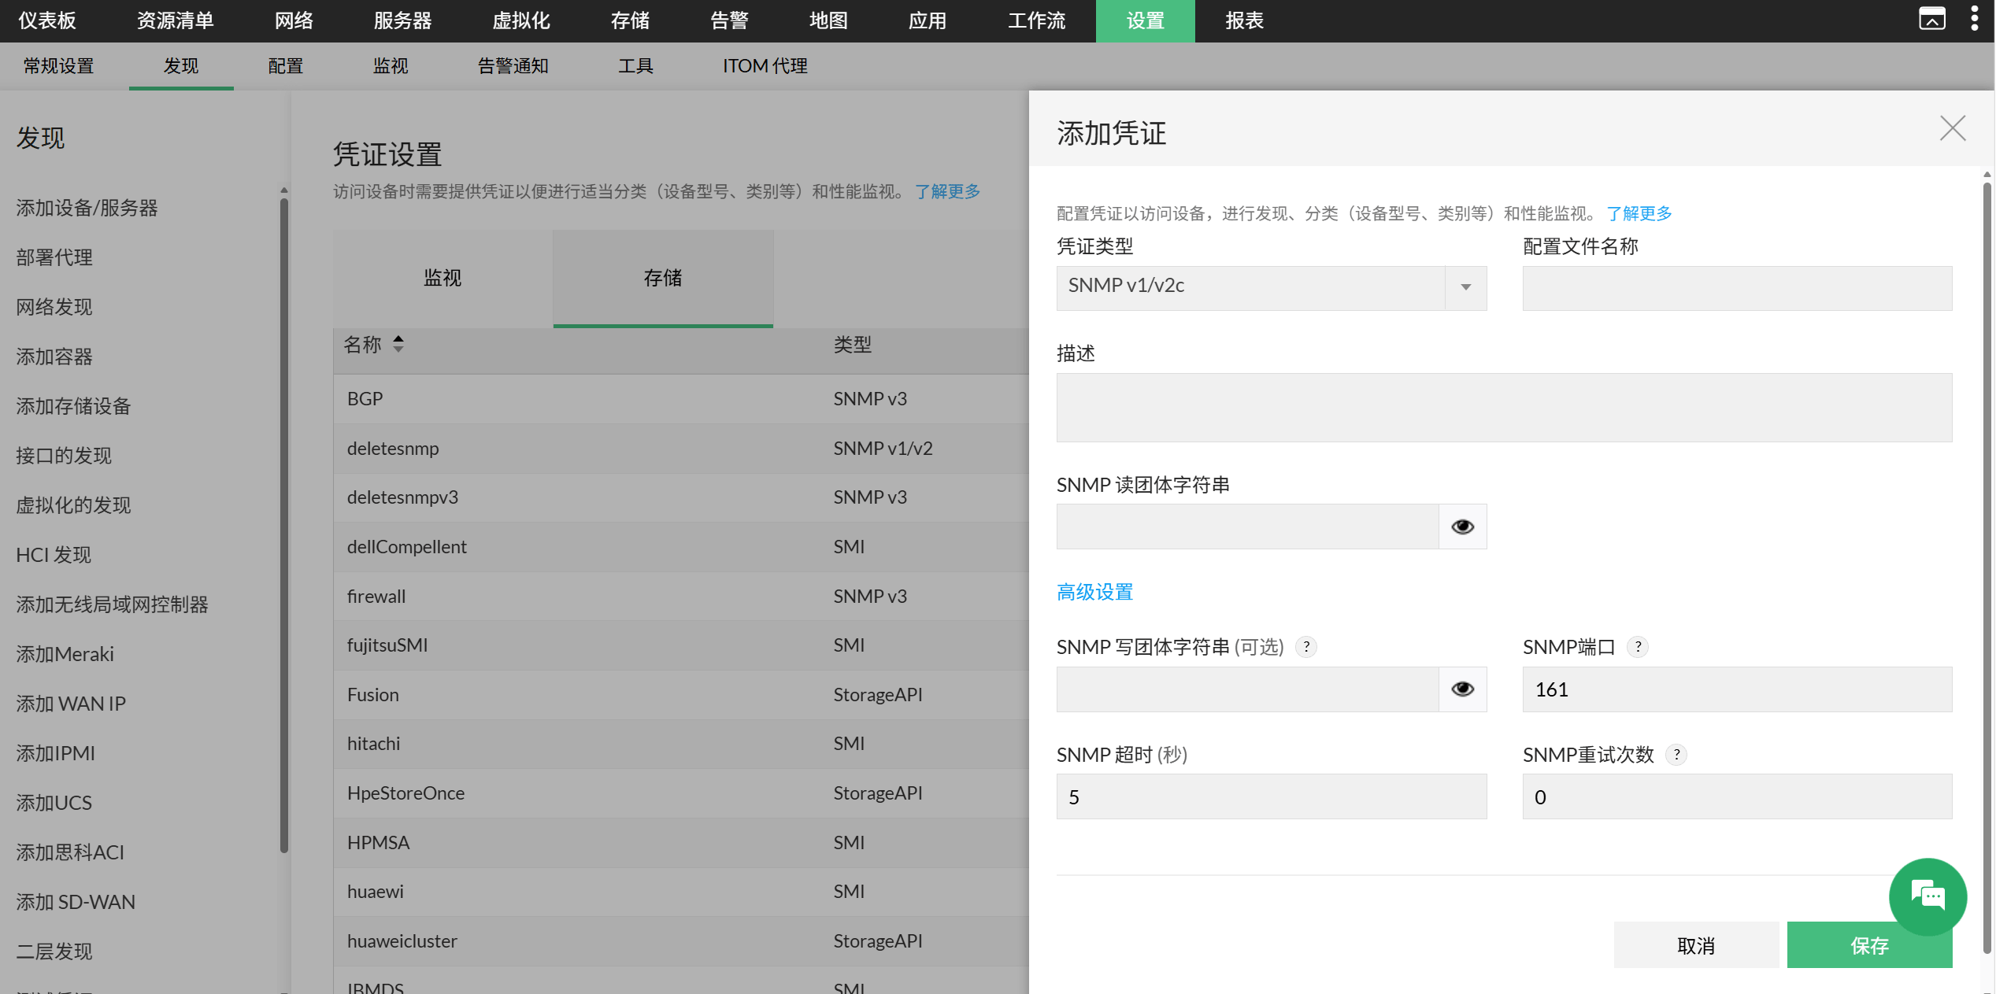This screenshot has height=994, width=1996.
Task: Open the live chat bubble
Action: pyautogui.click(x=1927, y=896)
